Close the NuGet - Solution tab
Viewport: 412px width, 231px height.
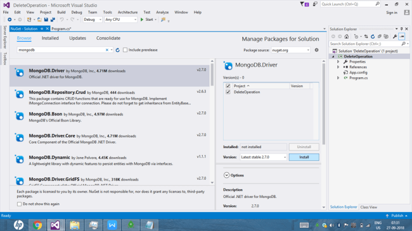(48, 28)
